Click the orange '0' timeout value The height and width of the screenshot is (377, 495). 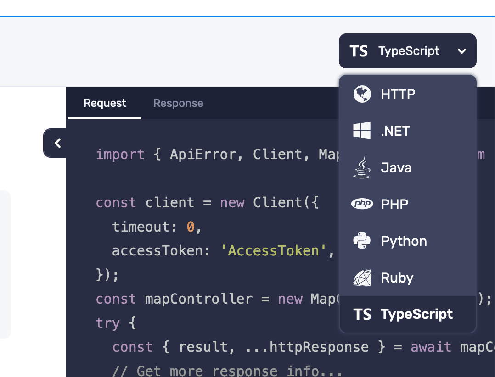[191, 227]
